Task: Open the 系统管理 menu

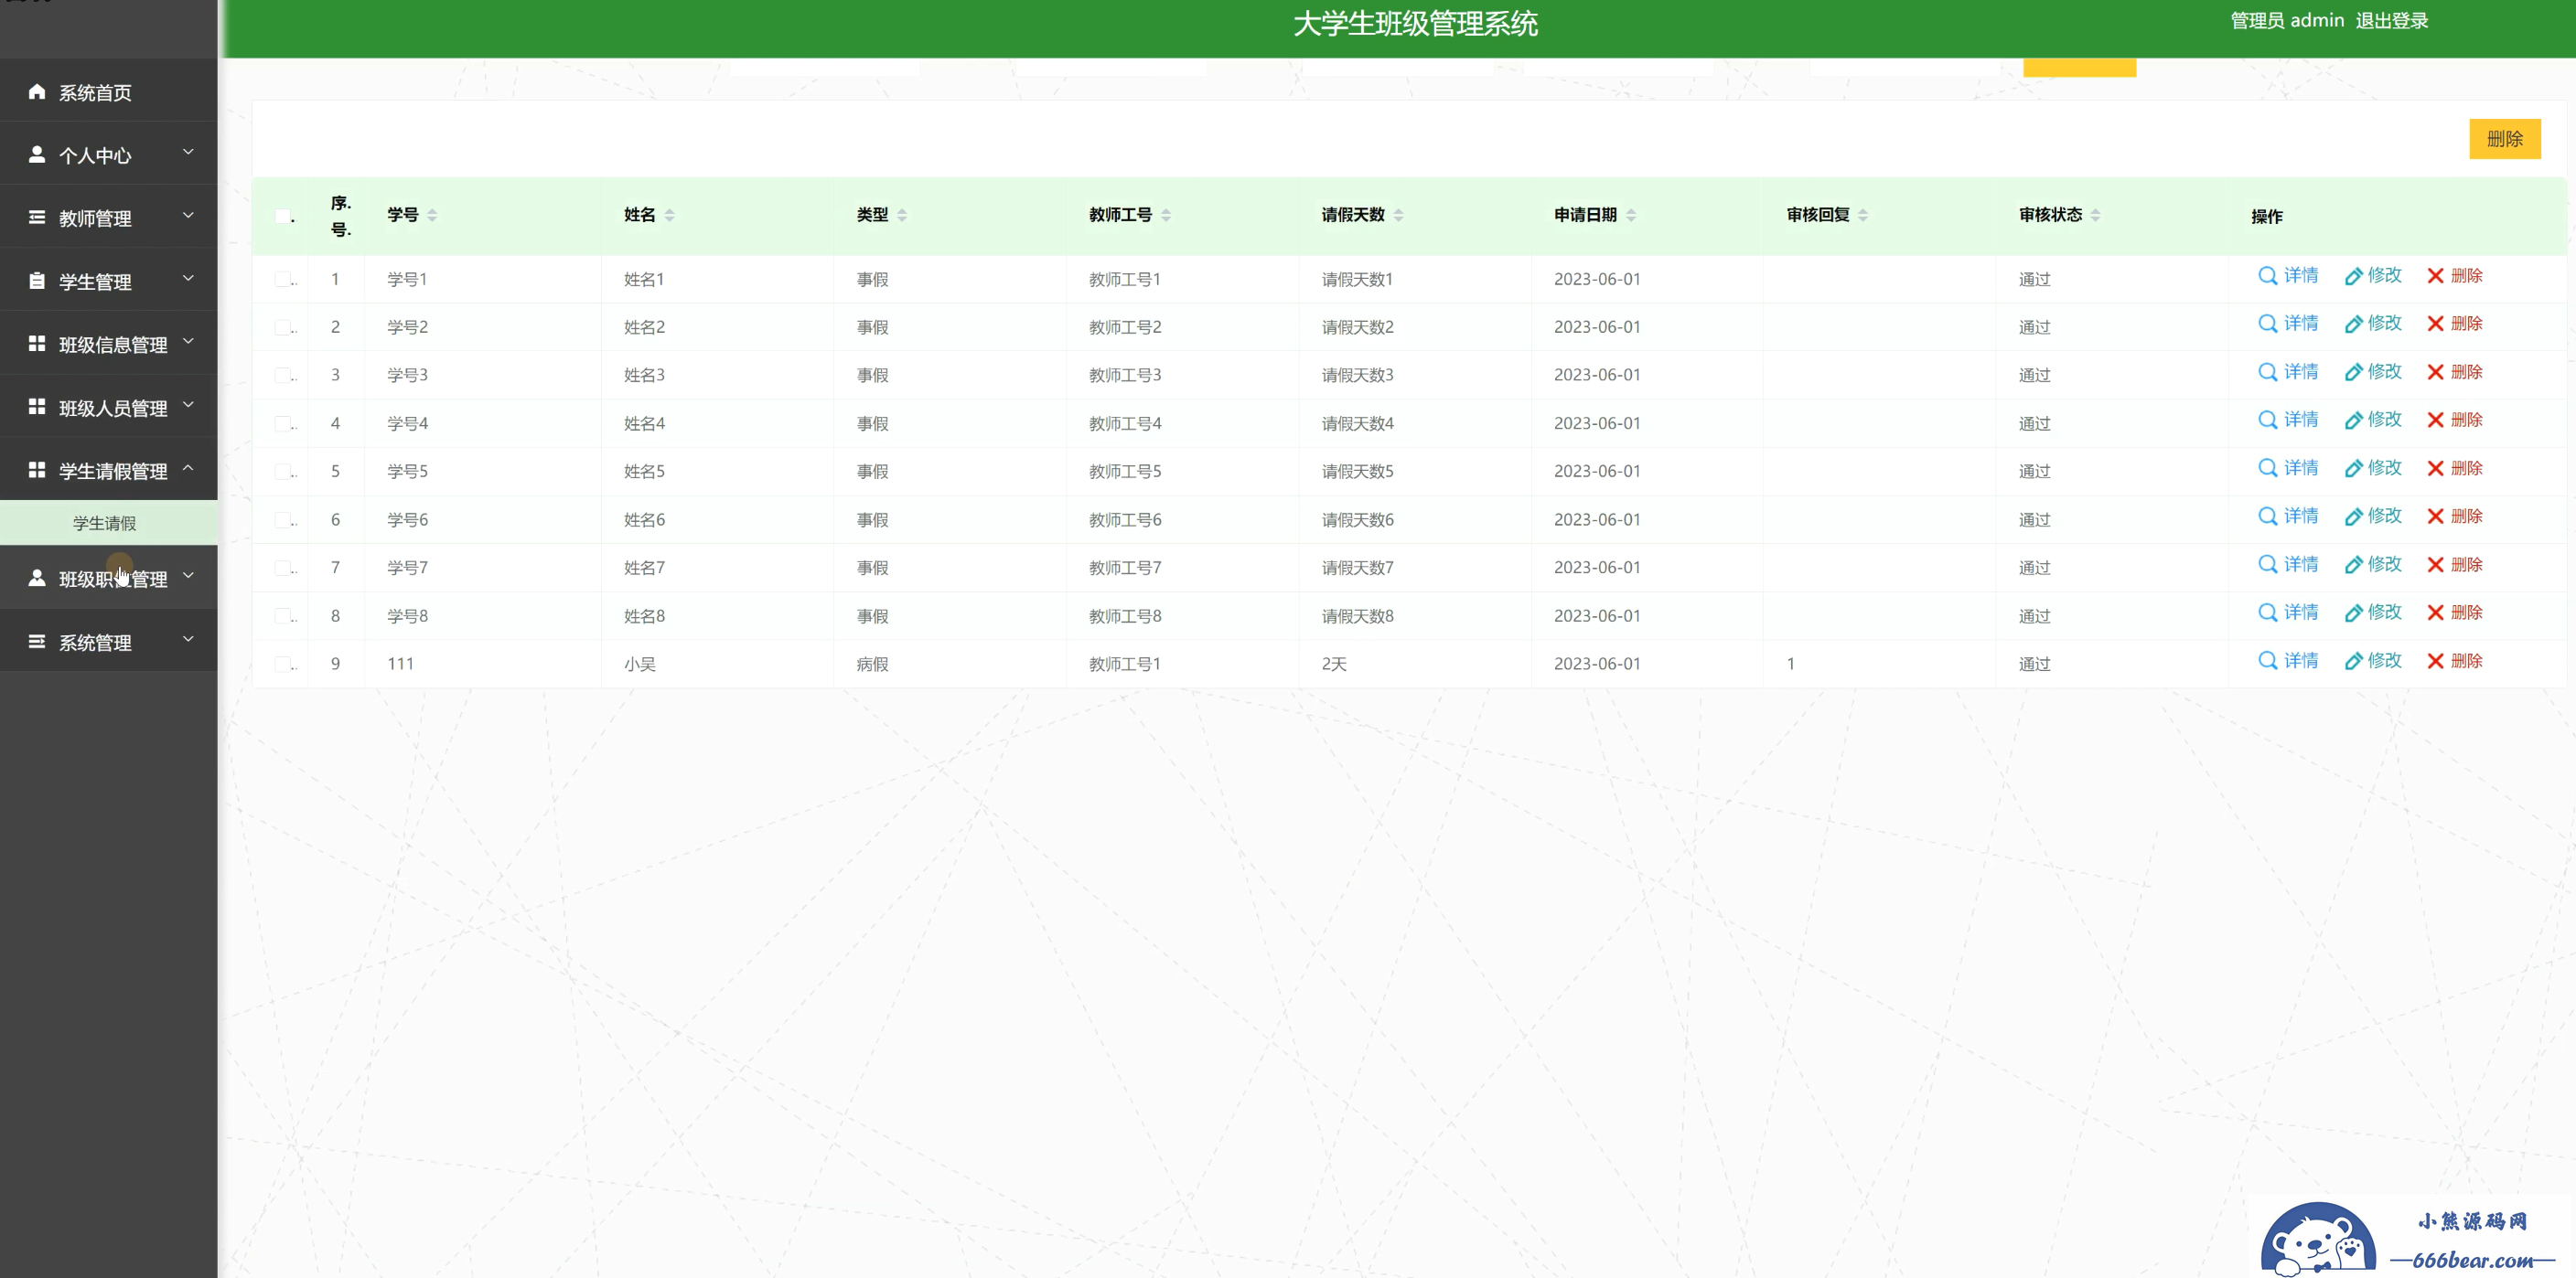Action: (108, 642)
